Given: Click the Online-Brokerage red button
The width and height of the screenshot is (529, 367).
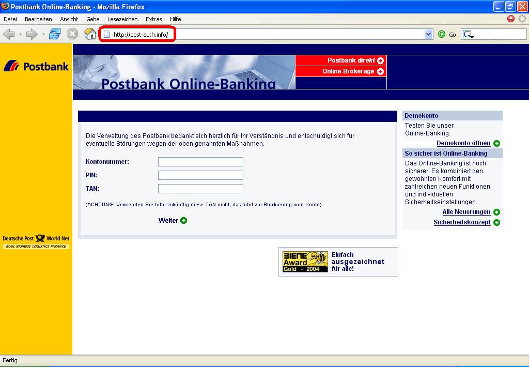Looking at the screenshot, I should tap(341, 71).
